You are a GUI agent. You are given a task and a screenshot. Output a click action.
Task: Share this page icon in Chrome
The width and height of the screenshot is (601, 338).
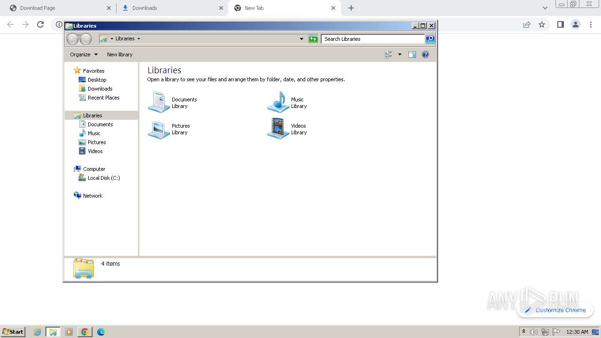tap(527, 24)
